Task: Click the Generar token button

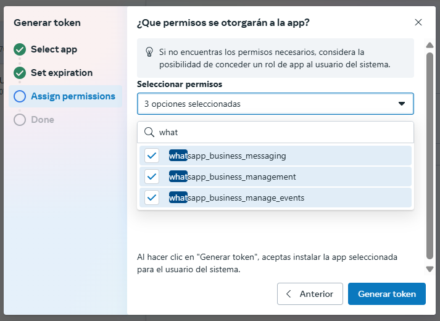Action: tap(387, 294)
